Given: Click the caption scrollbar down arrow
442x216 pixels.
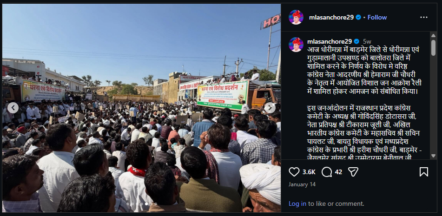Looking at the screenshot, I should (x=434, y=156).
